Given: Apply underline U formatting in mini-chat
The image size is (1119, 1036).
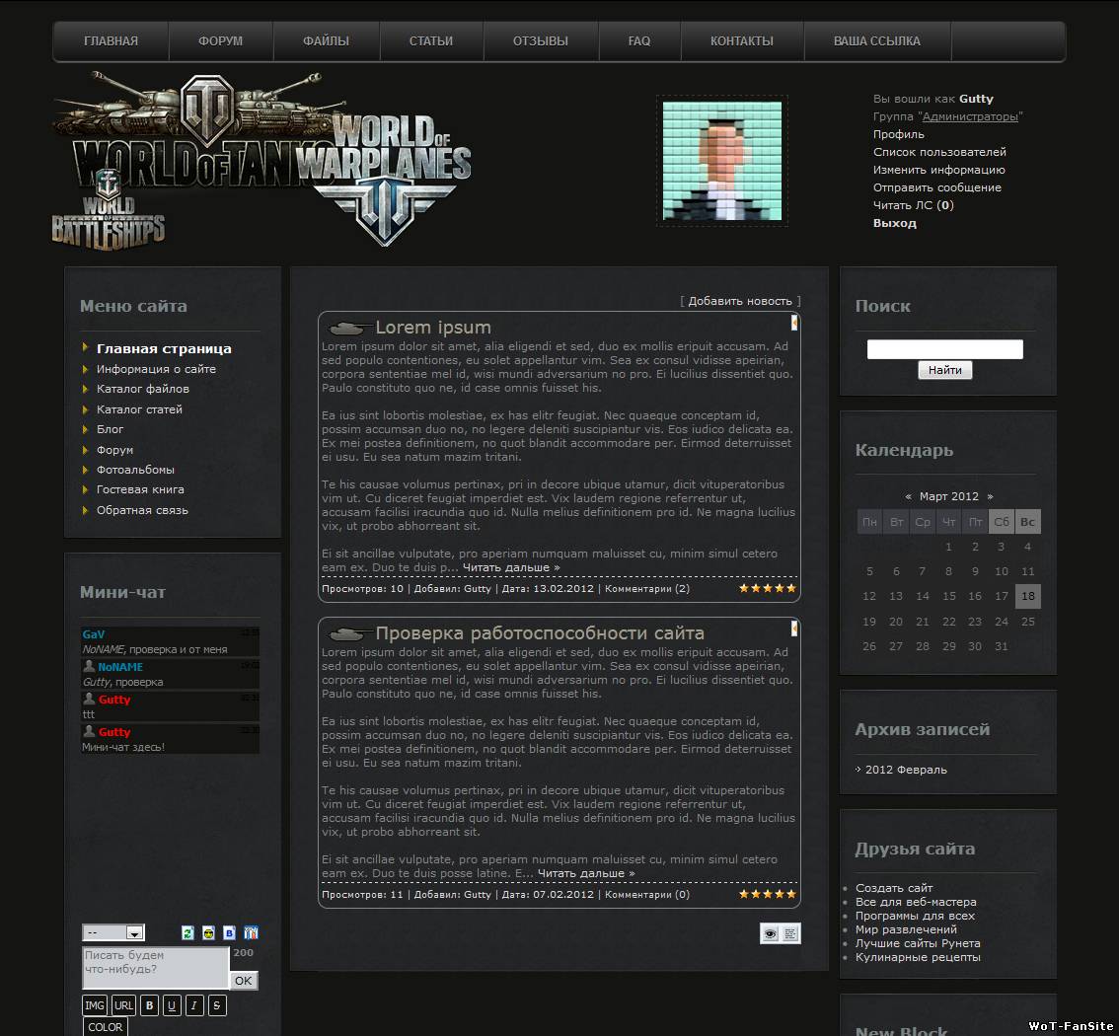Looking at the screenshot, I should pos(172,1005).
